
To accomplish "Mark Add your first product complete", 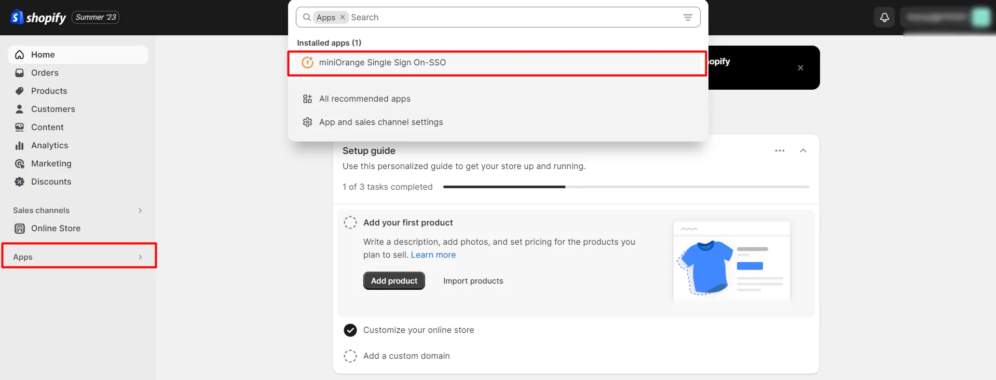I will (350, 222).
